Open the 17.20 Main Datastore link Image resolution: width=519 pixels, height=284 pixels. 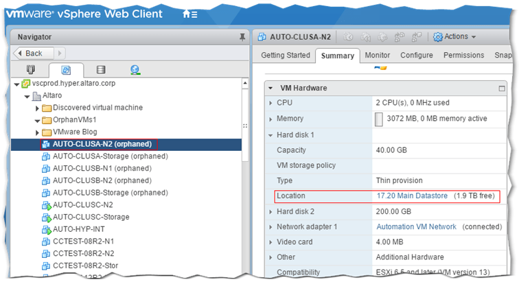[412, 196]
